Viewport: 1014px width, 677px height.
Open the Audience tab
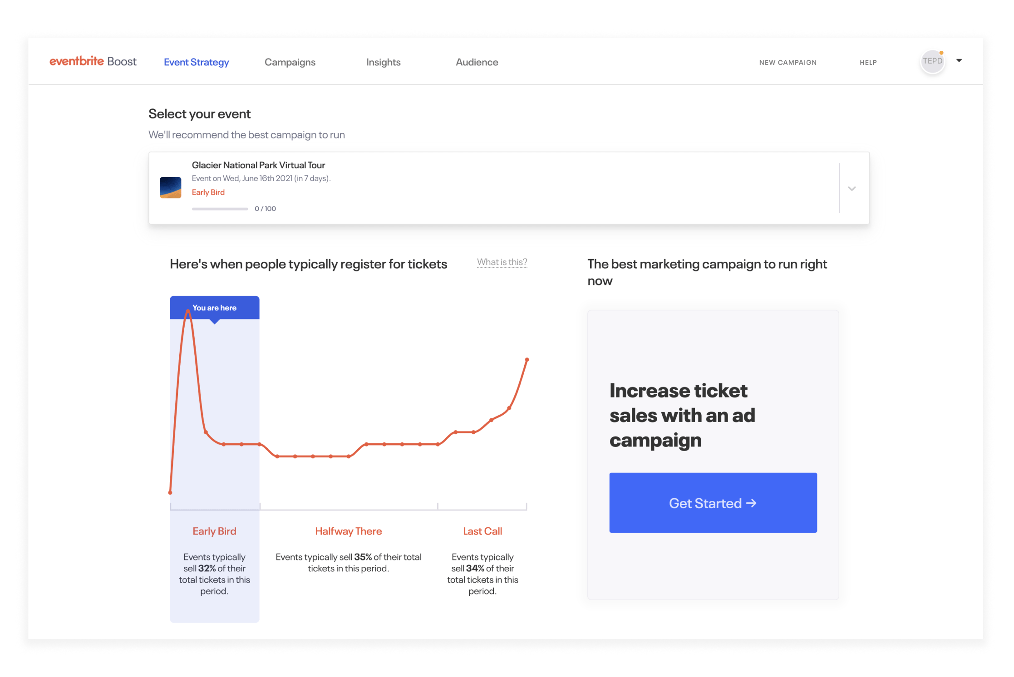(477, 62)
